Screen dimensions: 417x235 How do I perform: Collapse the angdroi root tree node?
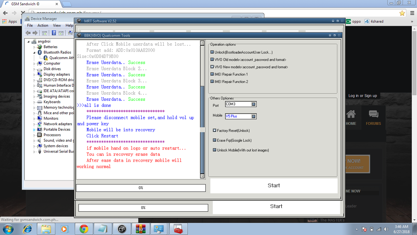tap(29, 42)
